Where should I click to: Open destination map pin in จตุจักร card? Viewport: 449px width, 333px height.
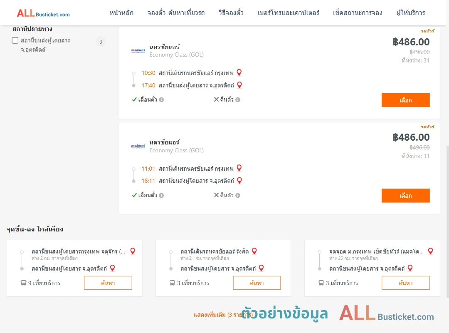click(112, 268)
